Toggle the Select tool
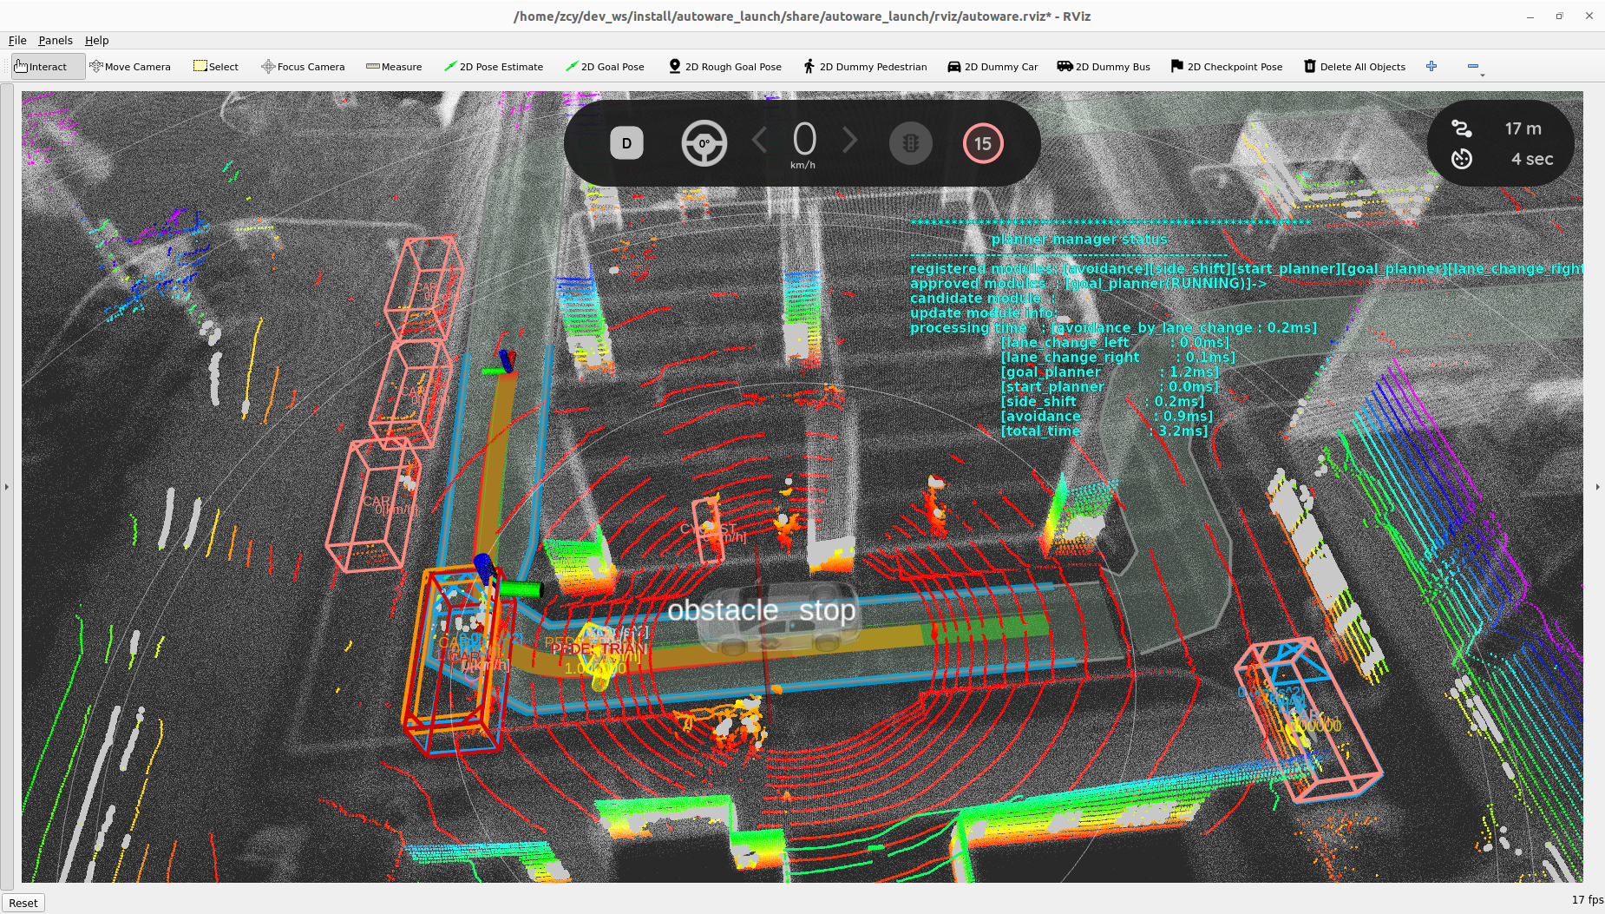This screenshot has width=1605, height=914. (x=215, y=67)
